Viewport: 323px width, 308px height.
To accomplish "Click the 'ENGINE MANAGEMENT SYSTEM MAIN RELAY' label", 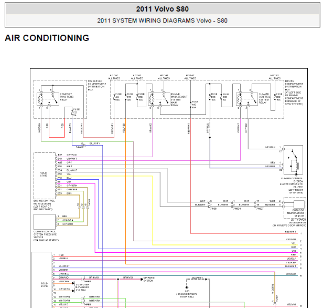I will (x=179, y=99).
